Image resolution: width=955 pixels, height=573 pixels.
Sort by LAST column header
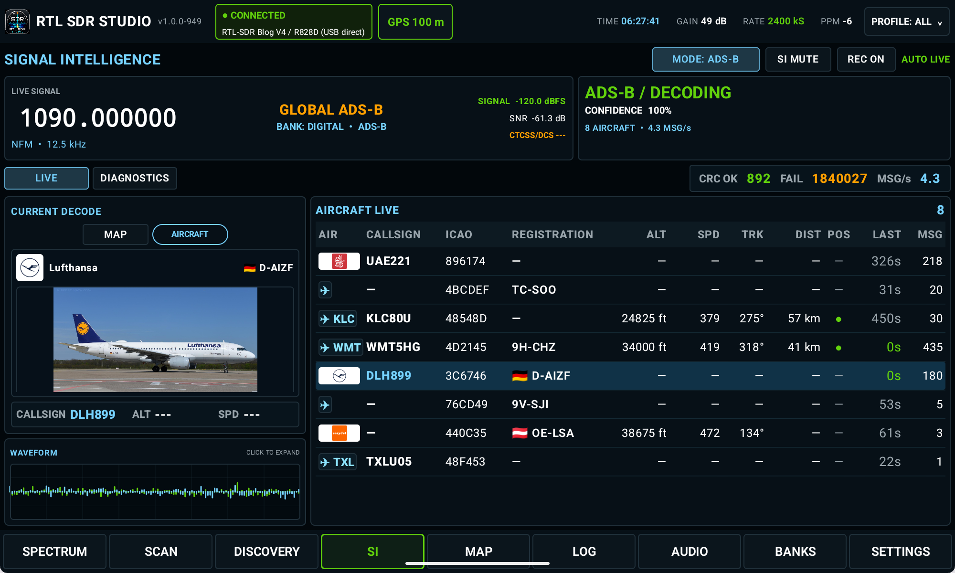pos(887,234)
